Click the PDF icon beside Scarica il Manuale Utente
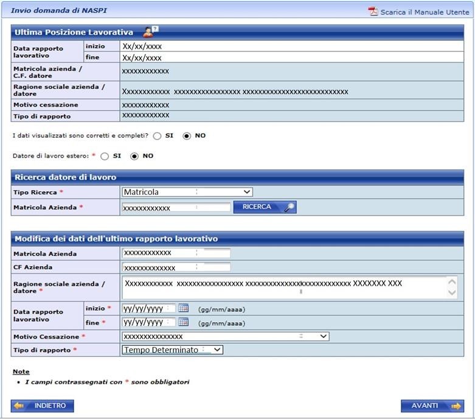The width and height of the screenshot is (475, 419). coord(373,12)
